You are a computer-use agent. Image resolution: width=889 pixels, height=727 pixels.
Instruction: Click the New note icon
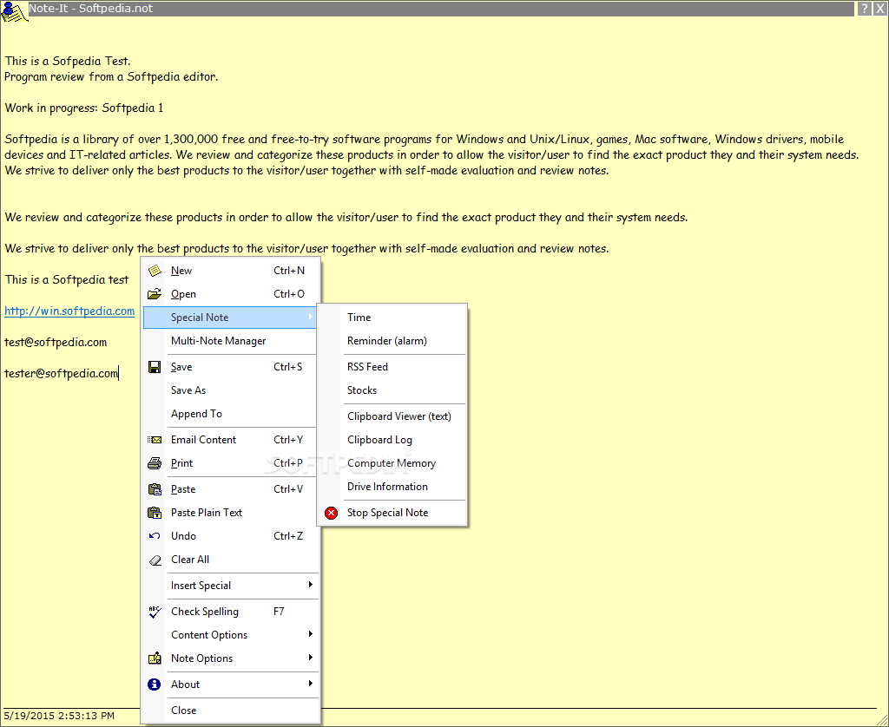pos(155,271)
